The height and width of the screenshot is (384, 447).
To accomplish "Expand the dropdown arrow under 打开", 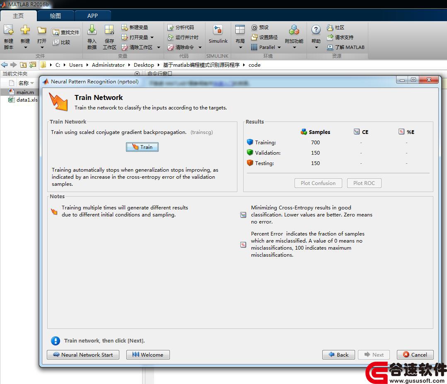I will click(42, 48).
